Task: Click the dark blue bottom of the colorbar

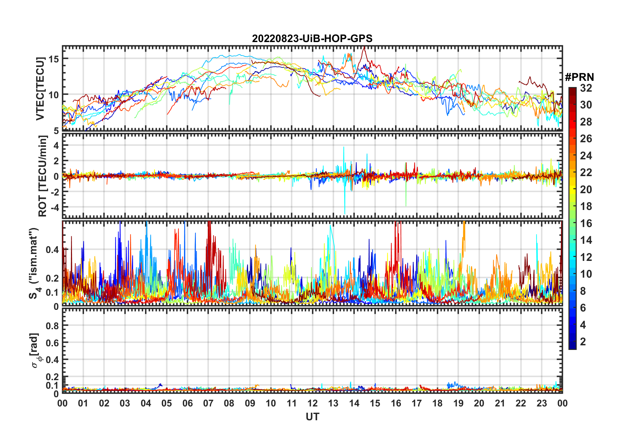Action: click(x=572, y=346)
